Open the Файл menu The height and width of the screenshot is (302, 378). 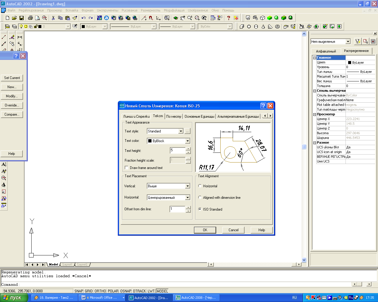(12, 10)
